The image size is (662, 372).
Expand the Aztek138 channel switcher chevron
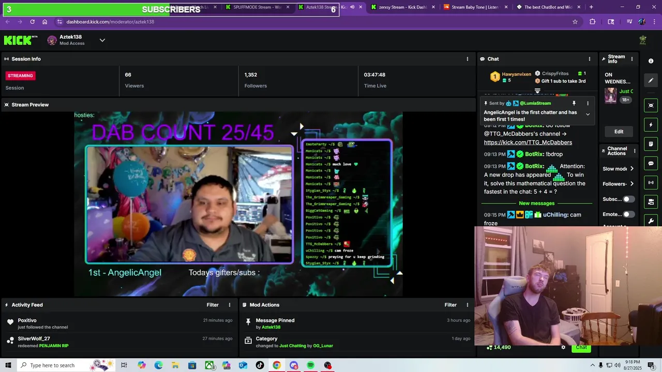[x=102, y=40]
